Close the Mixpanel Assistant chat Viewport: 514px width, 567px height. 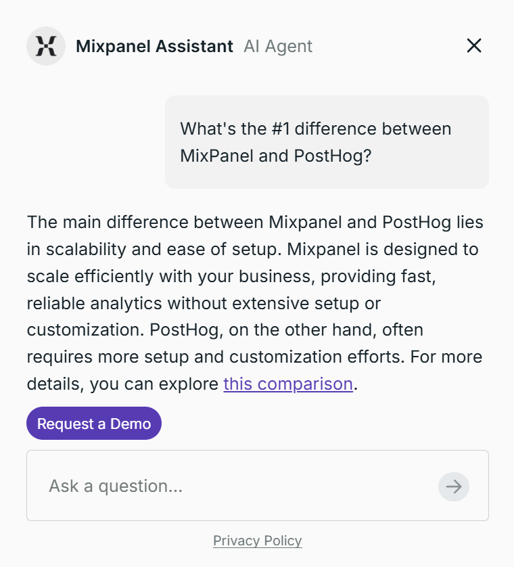(474, 45)
